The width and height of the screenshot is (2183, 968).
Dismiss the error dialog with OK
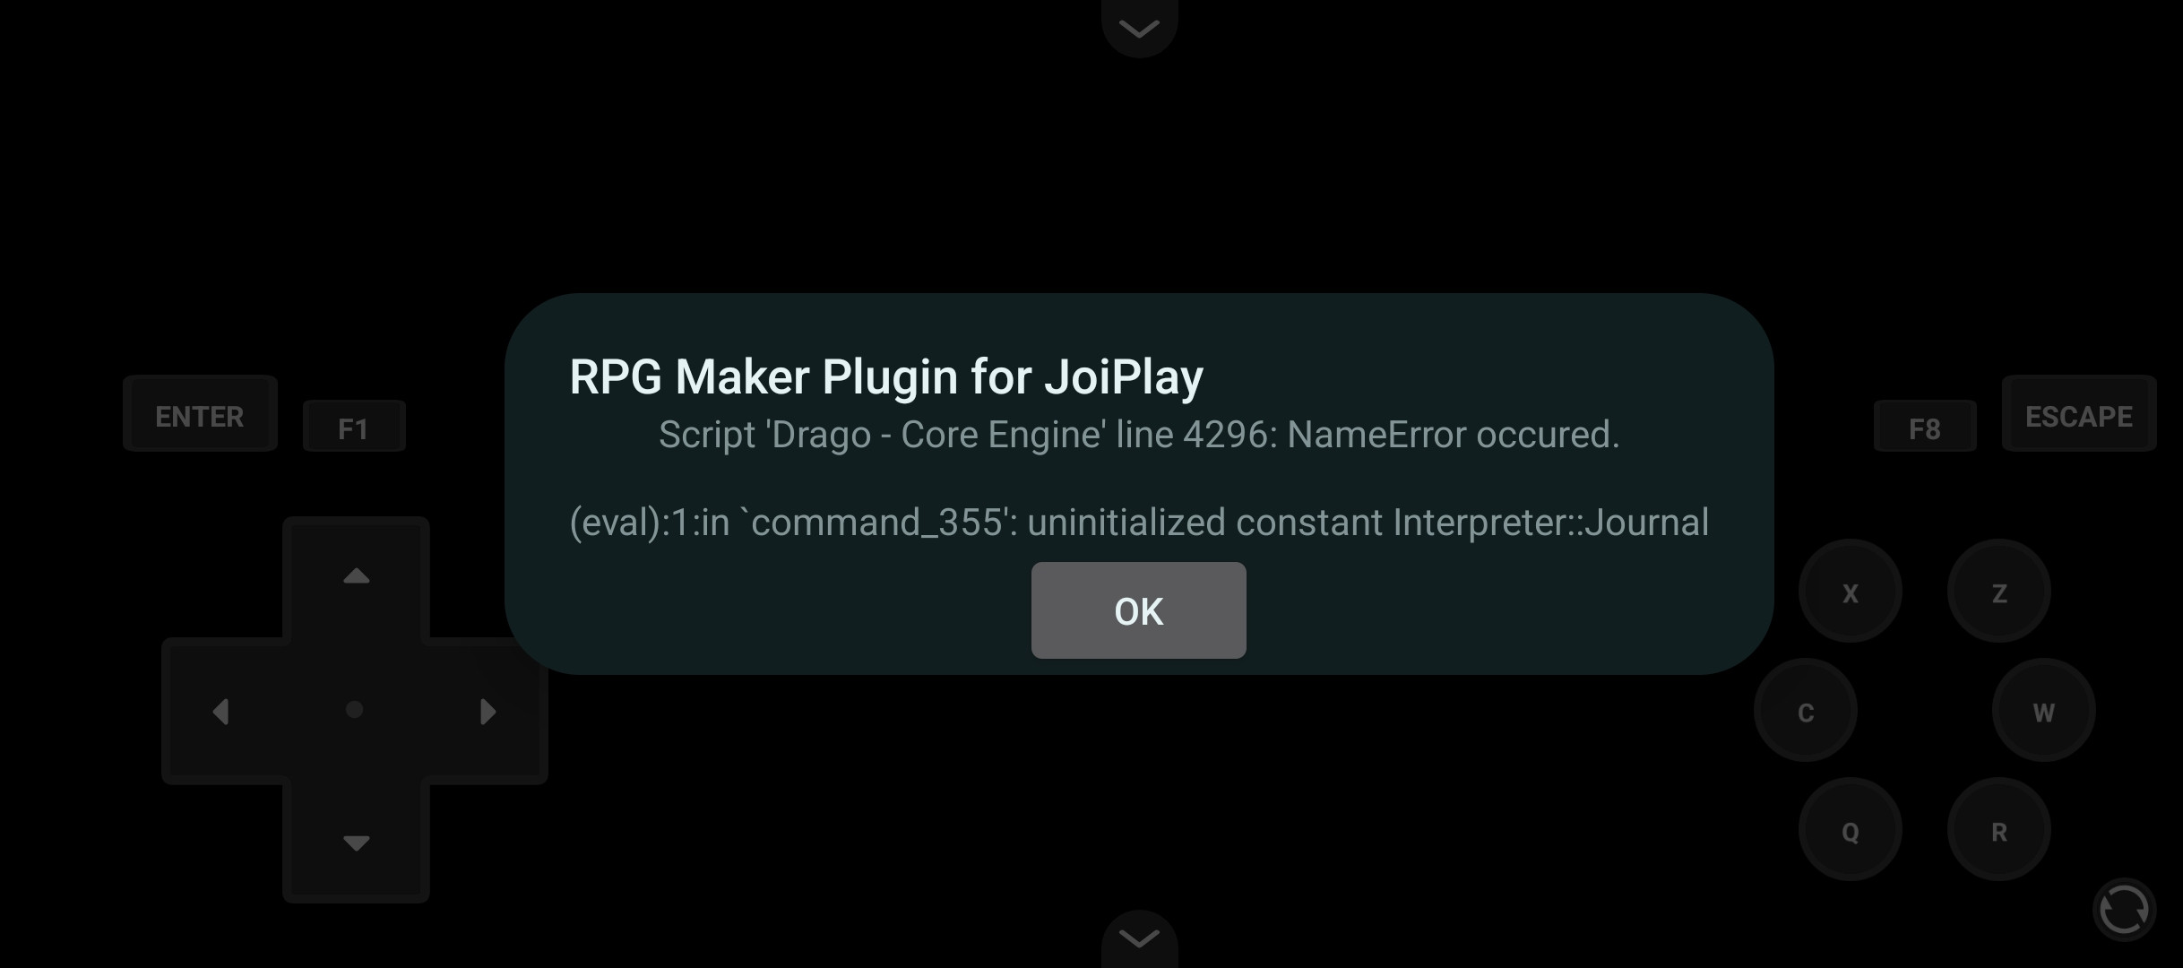coord(1138,610)
